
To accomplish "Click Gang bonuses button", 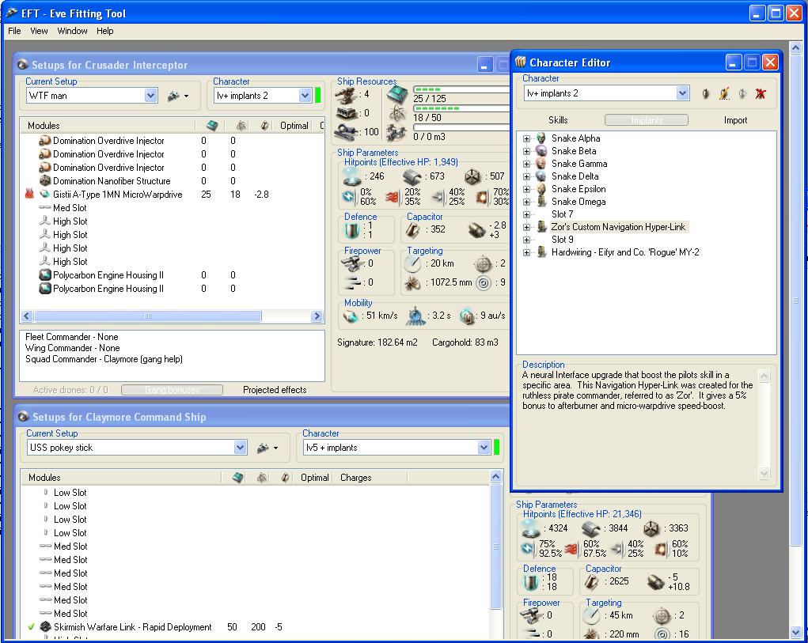I will click(172, 390).
